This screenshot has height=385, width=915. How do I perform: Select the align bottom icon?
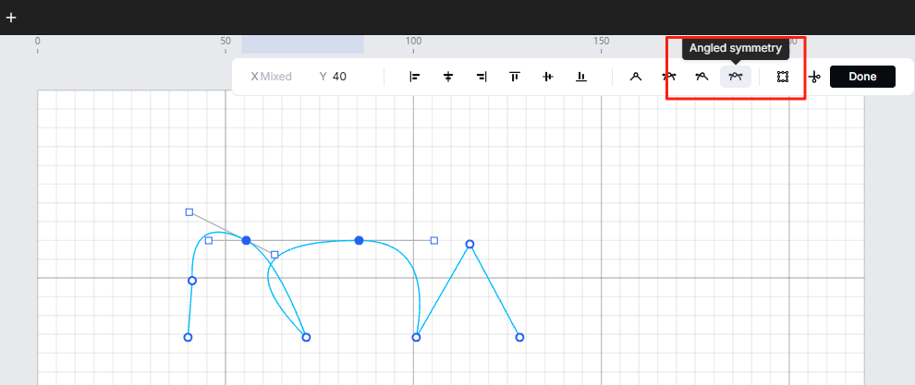pyautogui.click(x=581, y=77)
